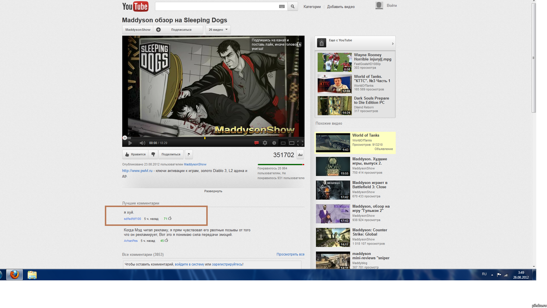Open the 26 видео dropdown

tap(218, 30)
